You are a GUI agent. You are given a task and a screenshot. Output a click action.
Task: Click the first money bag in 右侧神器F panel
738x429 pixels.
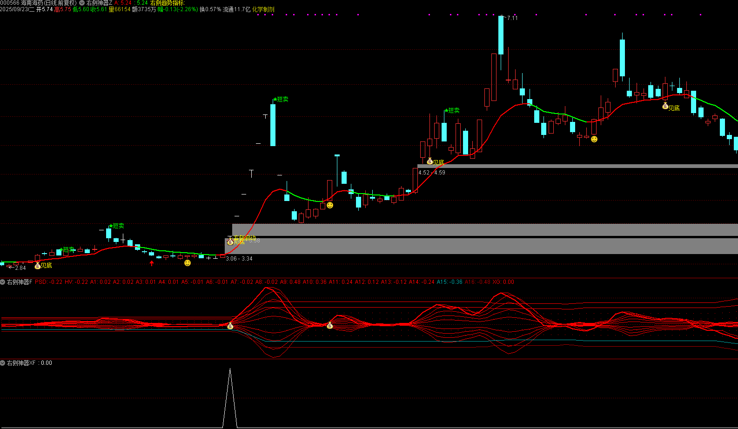coord(230,326)
